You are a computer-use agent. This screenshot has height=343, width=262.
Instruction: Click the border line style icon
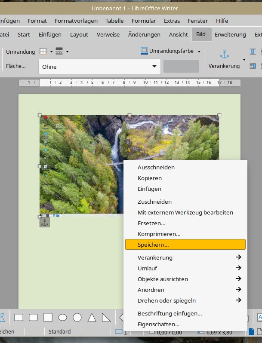point(59,51)
